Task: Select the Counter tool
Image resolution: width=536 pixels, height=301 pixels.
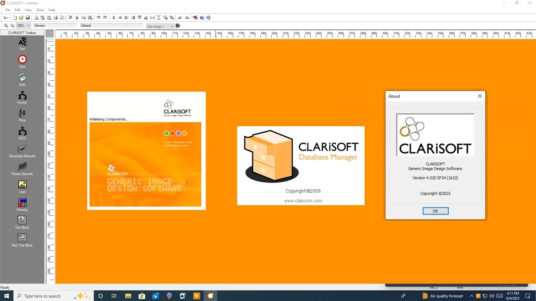Action: [x=22, y=97]
